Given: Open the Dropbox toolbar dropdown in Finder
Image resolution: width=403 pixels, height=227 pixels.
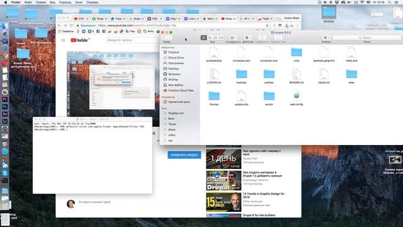Looking at the screenshot, I should click(x=326, y=38).
